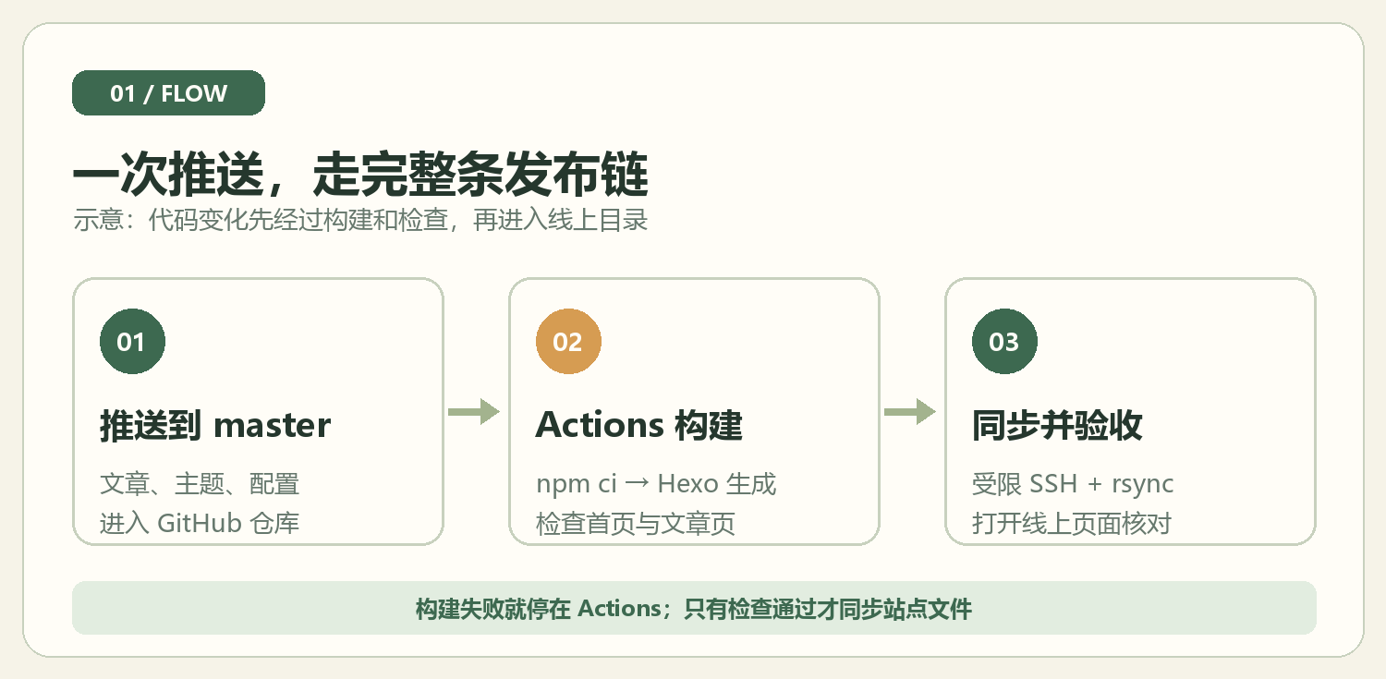Click the text 检查首页与文章页

click(x=636, y=524)
